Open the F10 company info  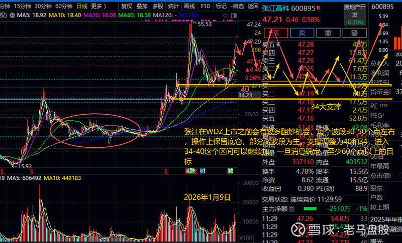click(x=205, y=6)
